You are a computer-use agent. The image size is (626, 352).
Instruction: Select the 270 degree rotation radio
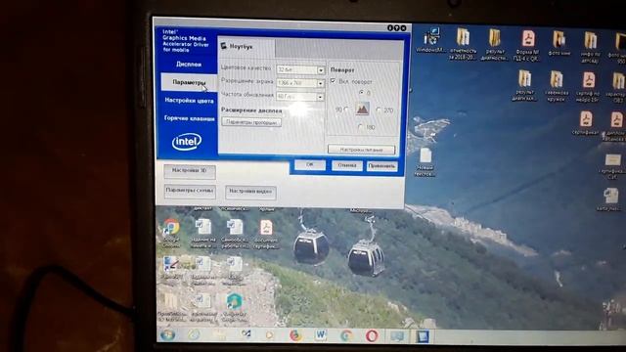(379, 110)
